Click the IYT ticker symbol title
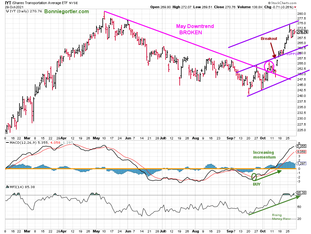This screenshot has width=311, height=234. (8, 3)
